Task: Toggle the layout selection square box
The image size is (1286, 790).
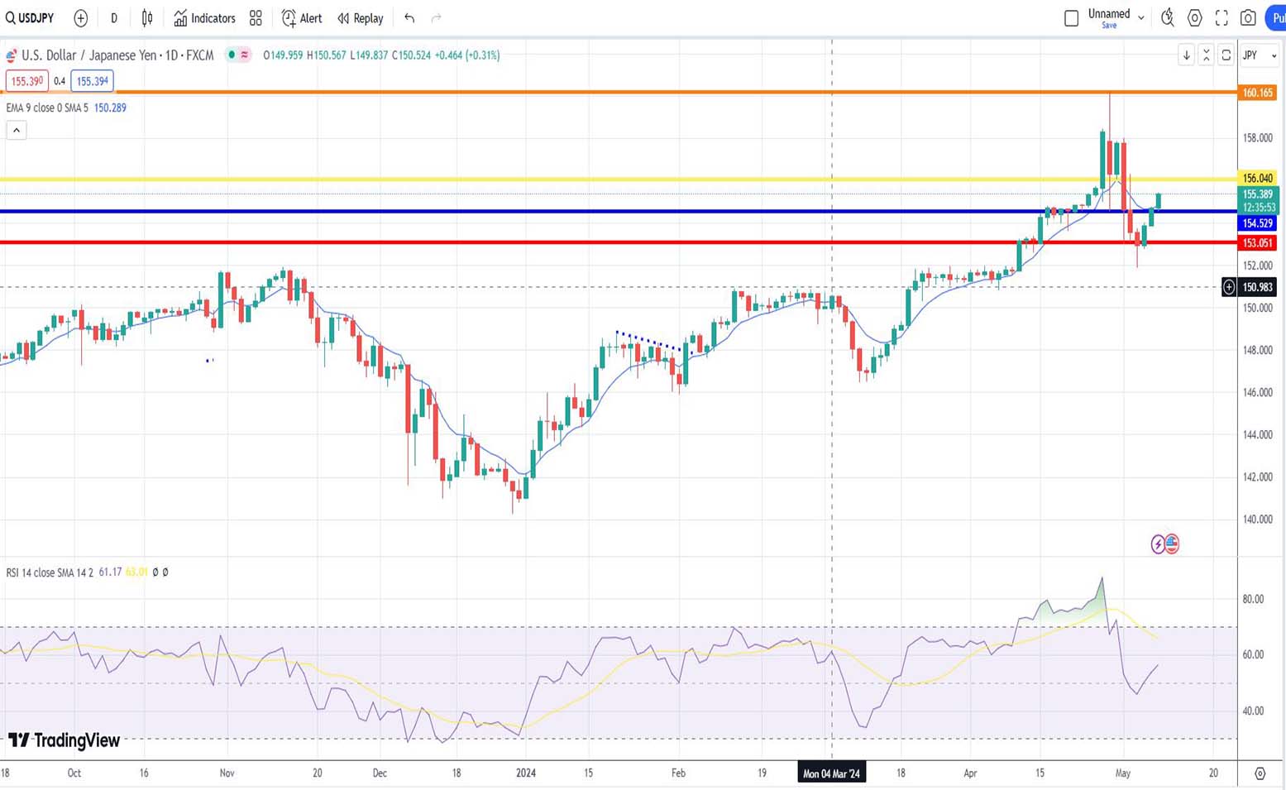Action: pyautogui.click(x=1071, y=18)
